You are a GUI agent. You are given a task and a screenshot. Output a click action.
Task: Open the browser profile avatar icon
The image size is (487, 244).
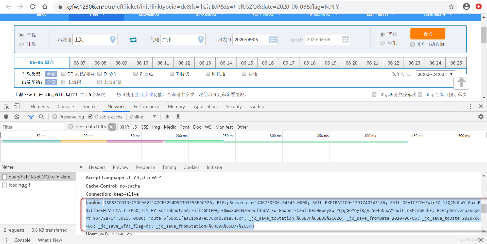coord(466,7)
